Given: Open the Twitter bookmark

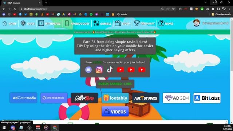Looking at the screenshot, I should [x=25, y=14].
